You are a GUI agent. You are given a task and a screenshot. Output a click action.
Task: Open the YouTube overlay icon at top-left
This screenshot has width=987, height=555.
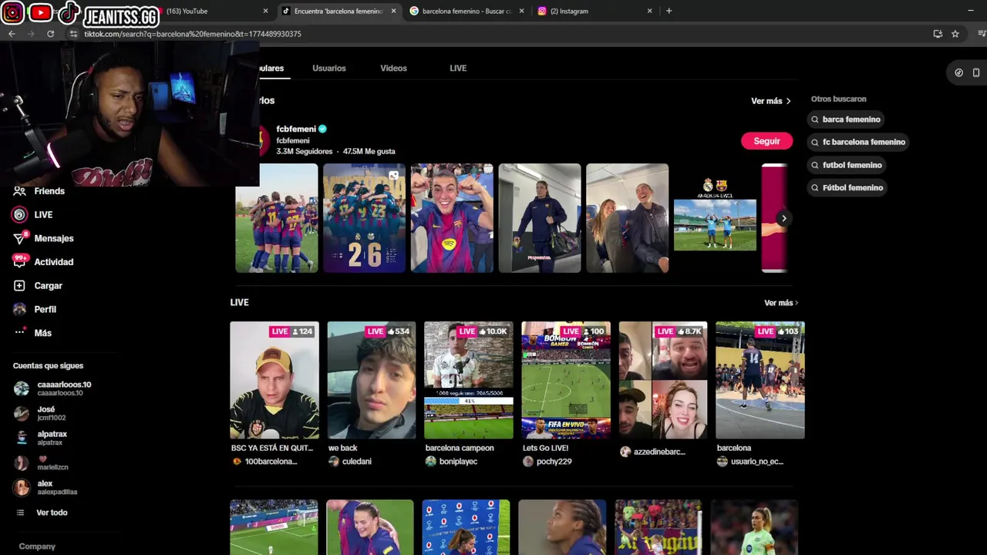[x=40, y=13]
